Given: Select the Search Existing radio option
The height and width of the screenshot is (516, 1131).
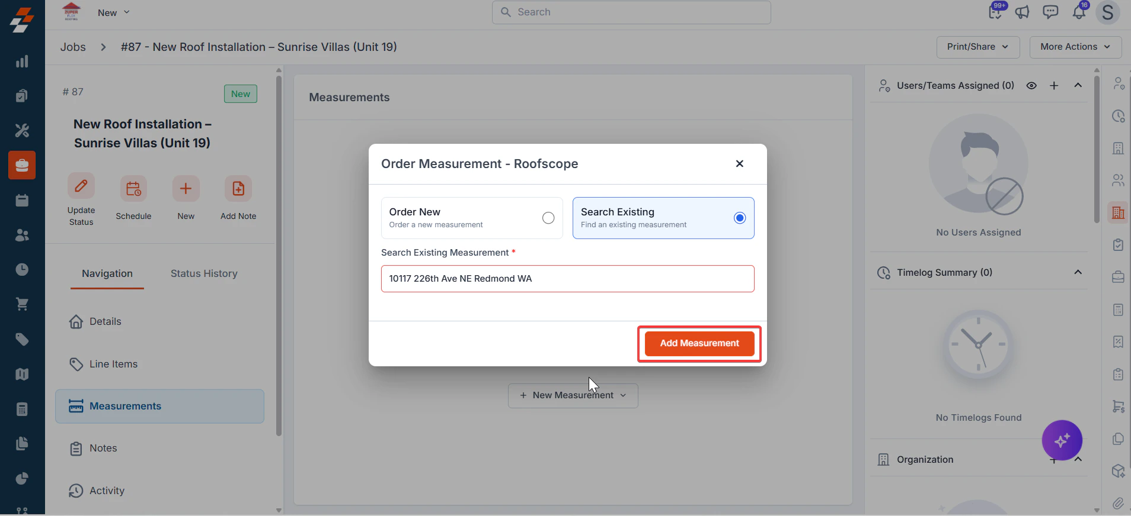Looking at the screenshot, I should [740, 218].
